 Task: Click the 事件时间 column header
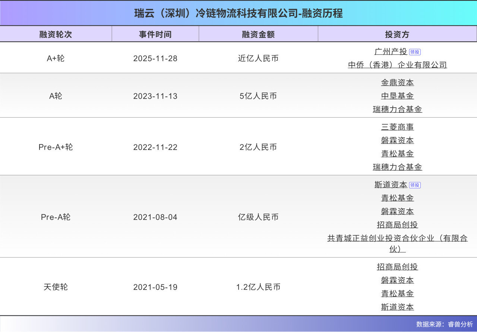155,34
